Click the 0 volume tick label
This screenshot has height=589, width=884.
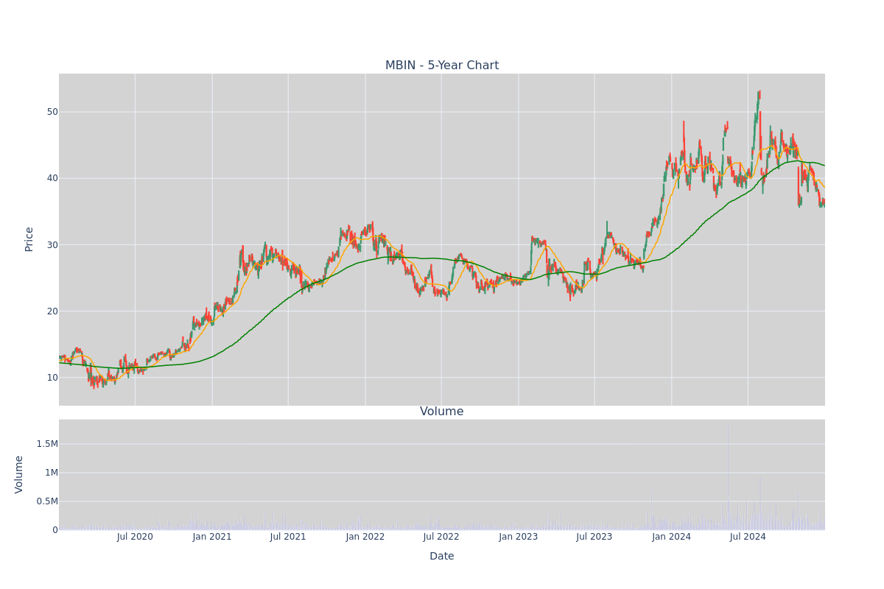coord(55,530)
